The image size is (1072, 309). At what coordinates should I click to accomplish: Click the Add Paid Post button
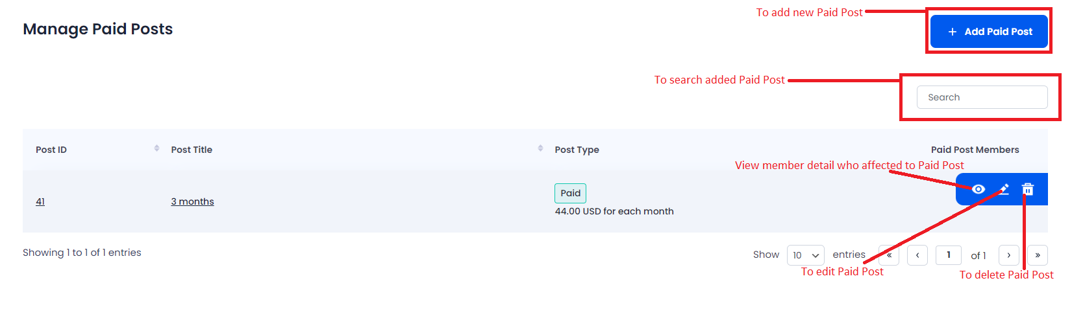tap(989, 32)
